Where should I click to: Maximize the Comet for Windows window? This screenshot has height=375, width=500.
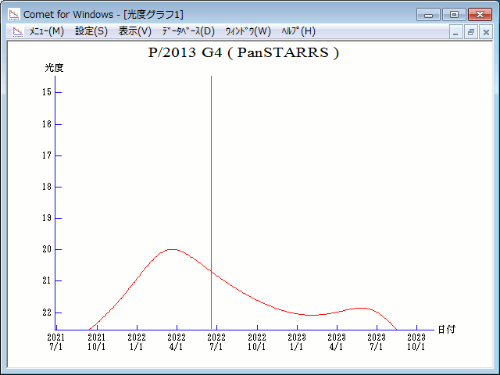point(453,14)
